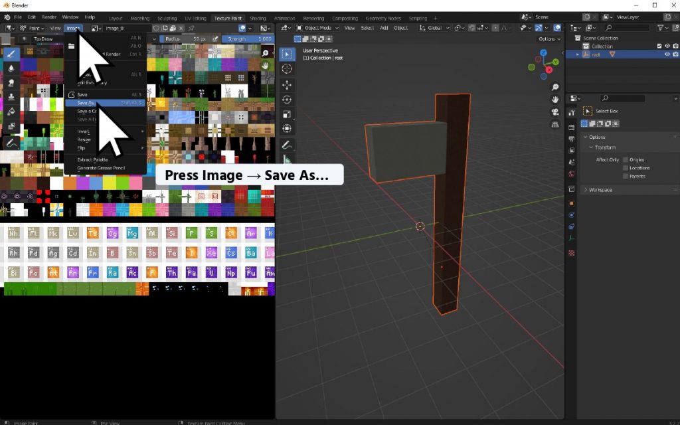
Task: Switch to the Shading workspace tab
Action: point(258,18)
